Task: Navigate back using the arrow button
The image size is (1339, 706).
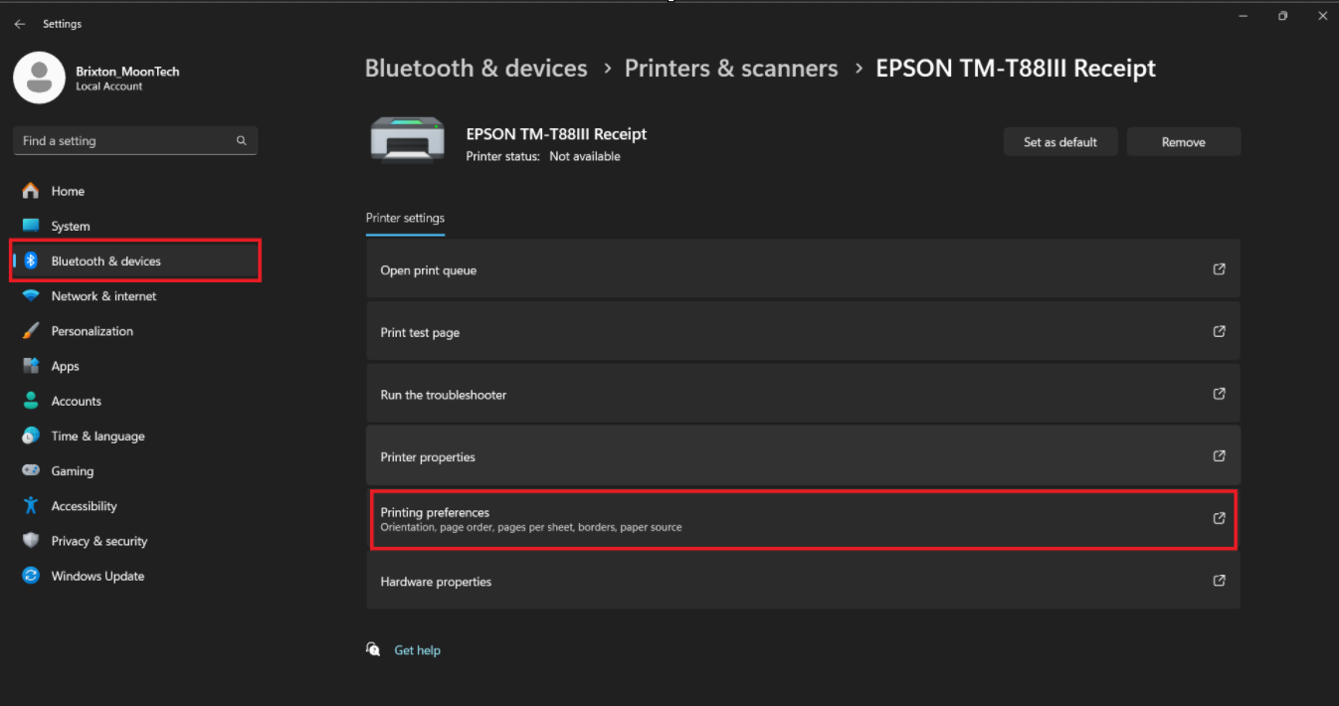Action: pos(19,23)
